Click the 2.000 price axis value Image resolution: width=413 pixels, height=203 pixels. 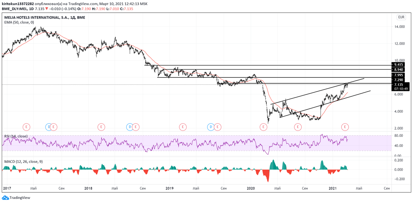(399, 128)
